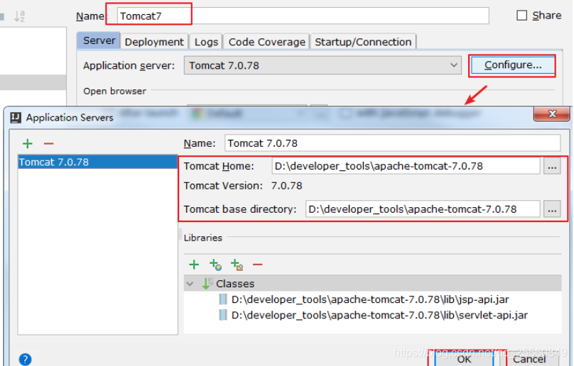
Task: Click the IntelliJ icon in Application Servers title bar
Action: [x=16, y=118]
